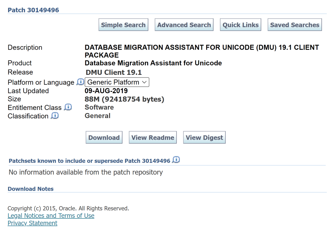The width and height of the screenshot is (332, 233).
Task: Click the Entitlement Class info icon
Action: coord(68,107)
